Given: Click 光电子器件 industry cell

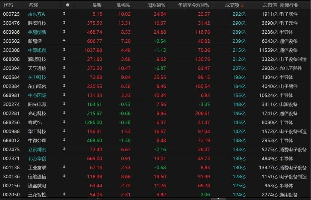Looking at the screenshot, I should pyautogui.click(x=290, y=69).
